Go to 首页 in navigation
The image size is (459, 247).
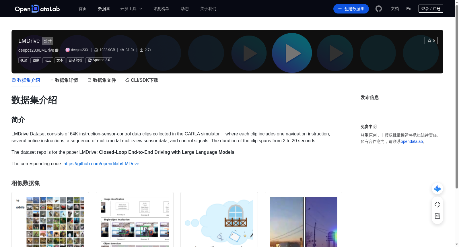coord(83,9)
